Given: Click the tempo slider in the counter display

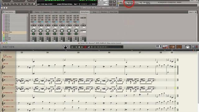Looking at the screenshot, I should click(x=84, y=4).
